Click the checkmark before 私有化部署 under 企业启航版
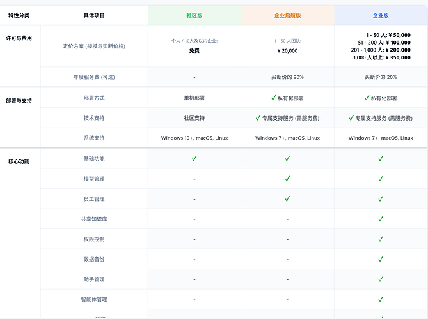Viewport: 428px width, 319px height. coord(274,98)
